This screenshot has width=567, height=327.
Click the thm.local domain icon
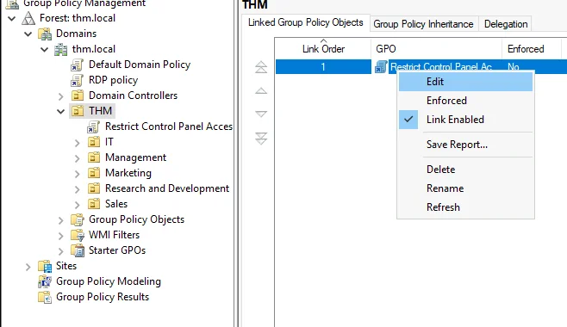[60, 49]
